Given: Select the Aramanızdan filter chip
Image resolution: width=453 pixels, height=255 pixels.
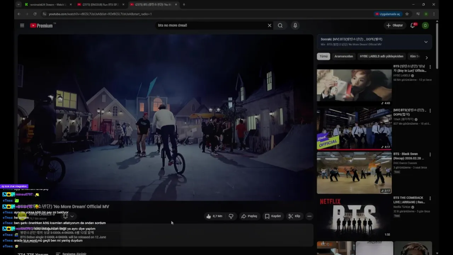Looking at the screenshot, I should [x=344, y=56].
